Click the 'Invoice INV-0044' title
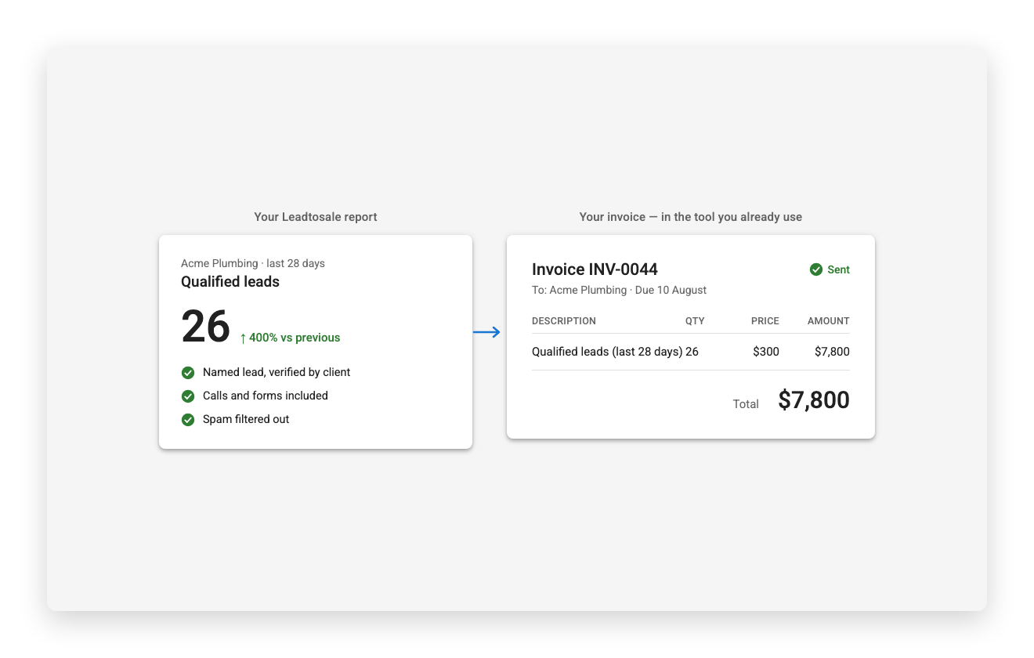 click(x=595, y=269)
